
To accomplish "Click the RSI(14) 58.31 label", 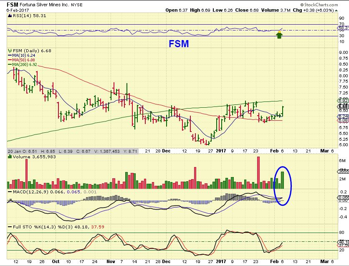I will (29, 15).
